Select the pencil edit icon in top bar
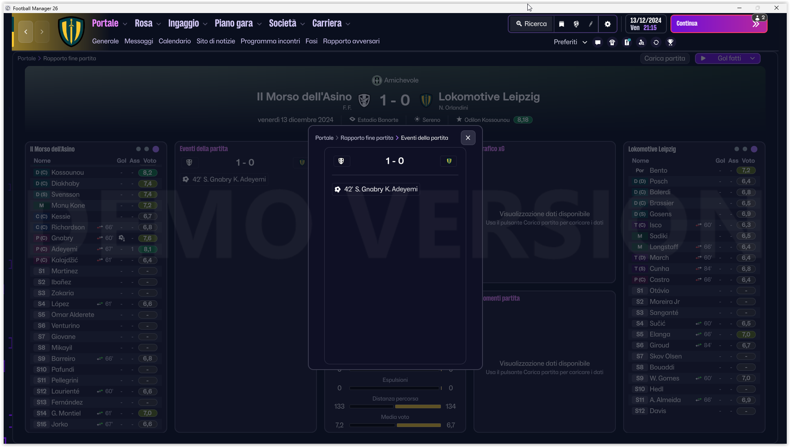The image size is (790, 447). click(x=591, y=24)
